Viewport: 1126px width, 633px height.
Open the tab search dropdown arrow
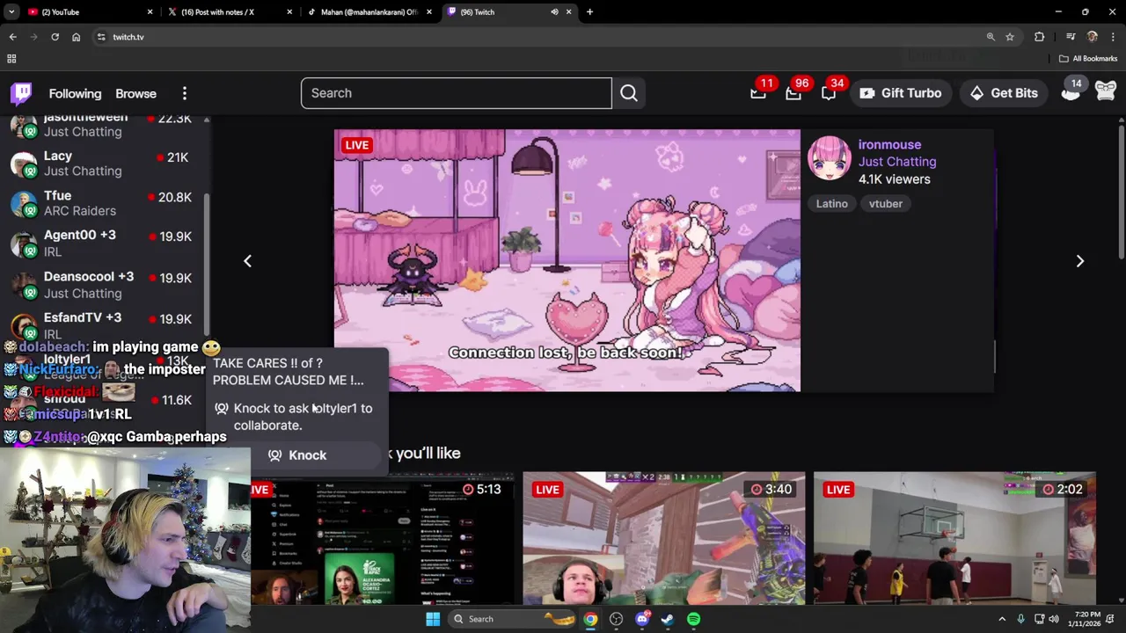[x=11, y=12]
